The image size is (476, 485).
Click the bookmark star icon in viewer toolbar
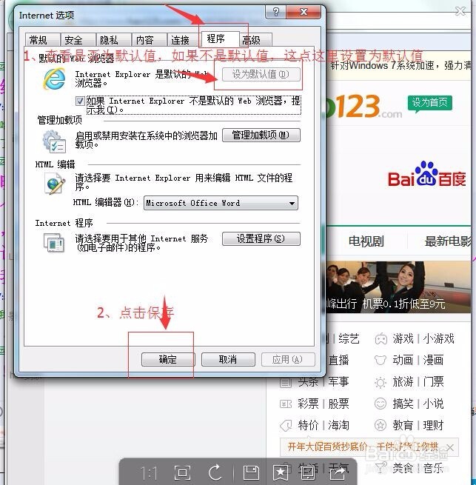point(281,472)
